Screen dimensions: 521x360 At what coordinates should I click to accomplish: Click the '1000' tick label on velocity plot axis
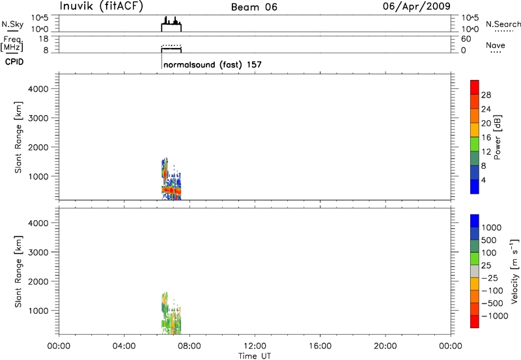point(38,311)
